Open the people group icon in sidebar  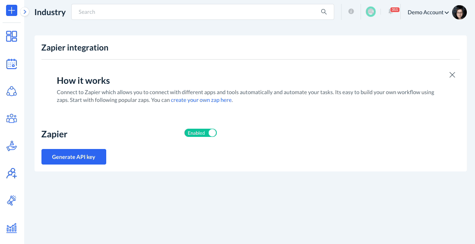pyautogui.click(x=12, y=118)
